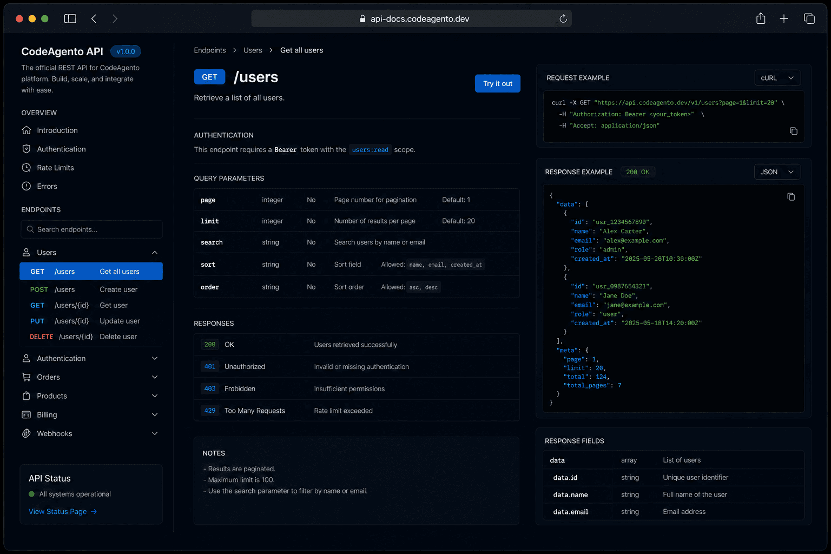Reload the page with the refresh icon

point(563,18)
